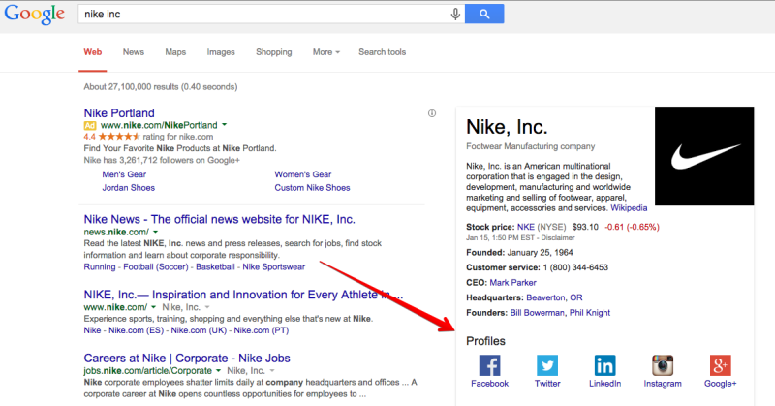Click the stock price Disclaimer link

pos(558,237)
